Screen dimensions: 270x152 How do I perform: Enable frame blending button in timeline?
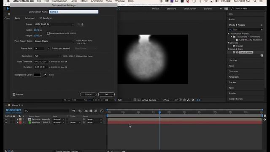click(91, 111)
